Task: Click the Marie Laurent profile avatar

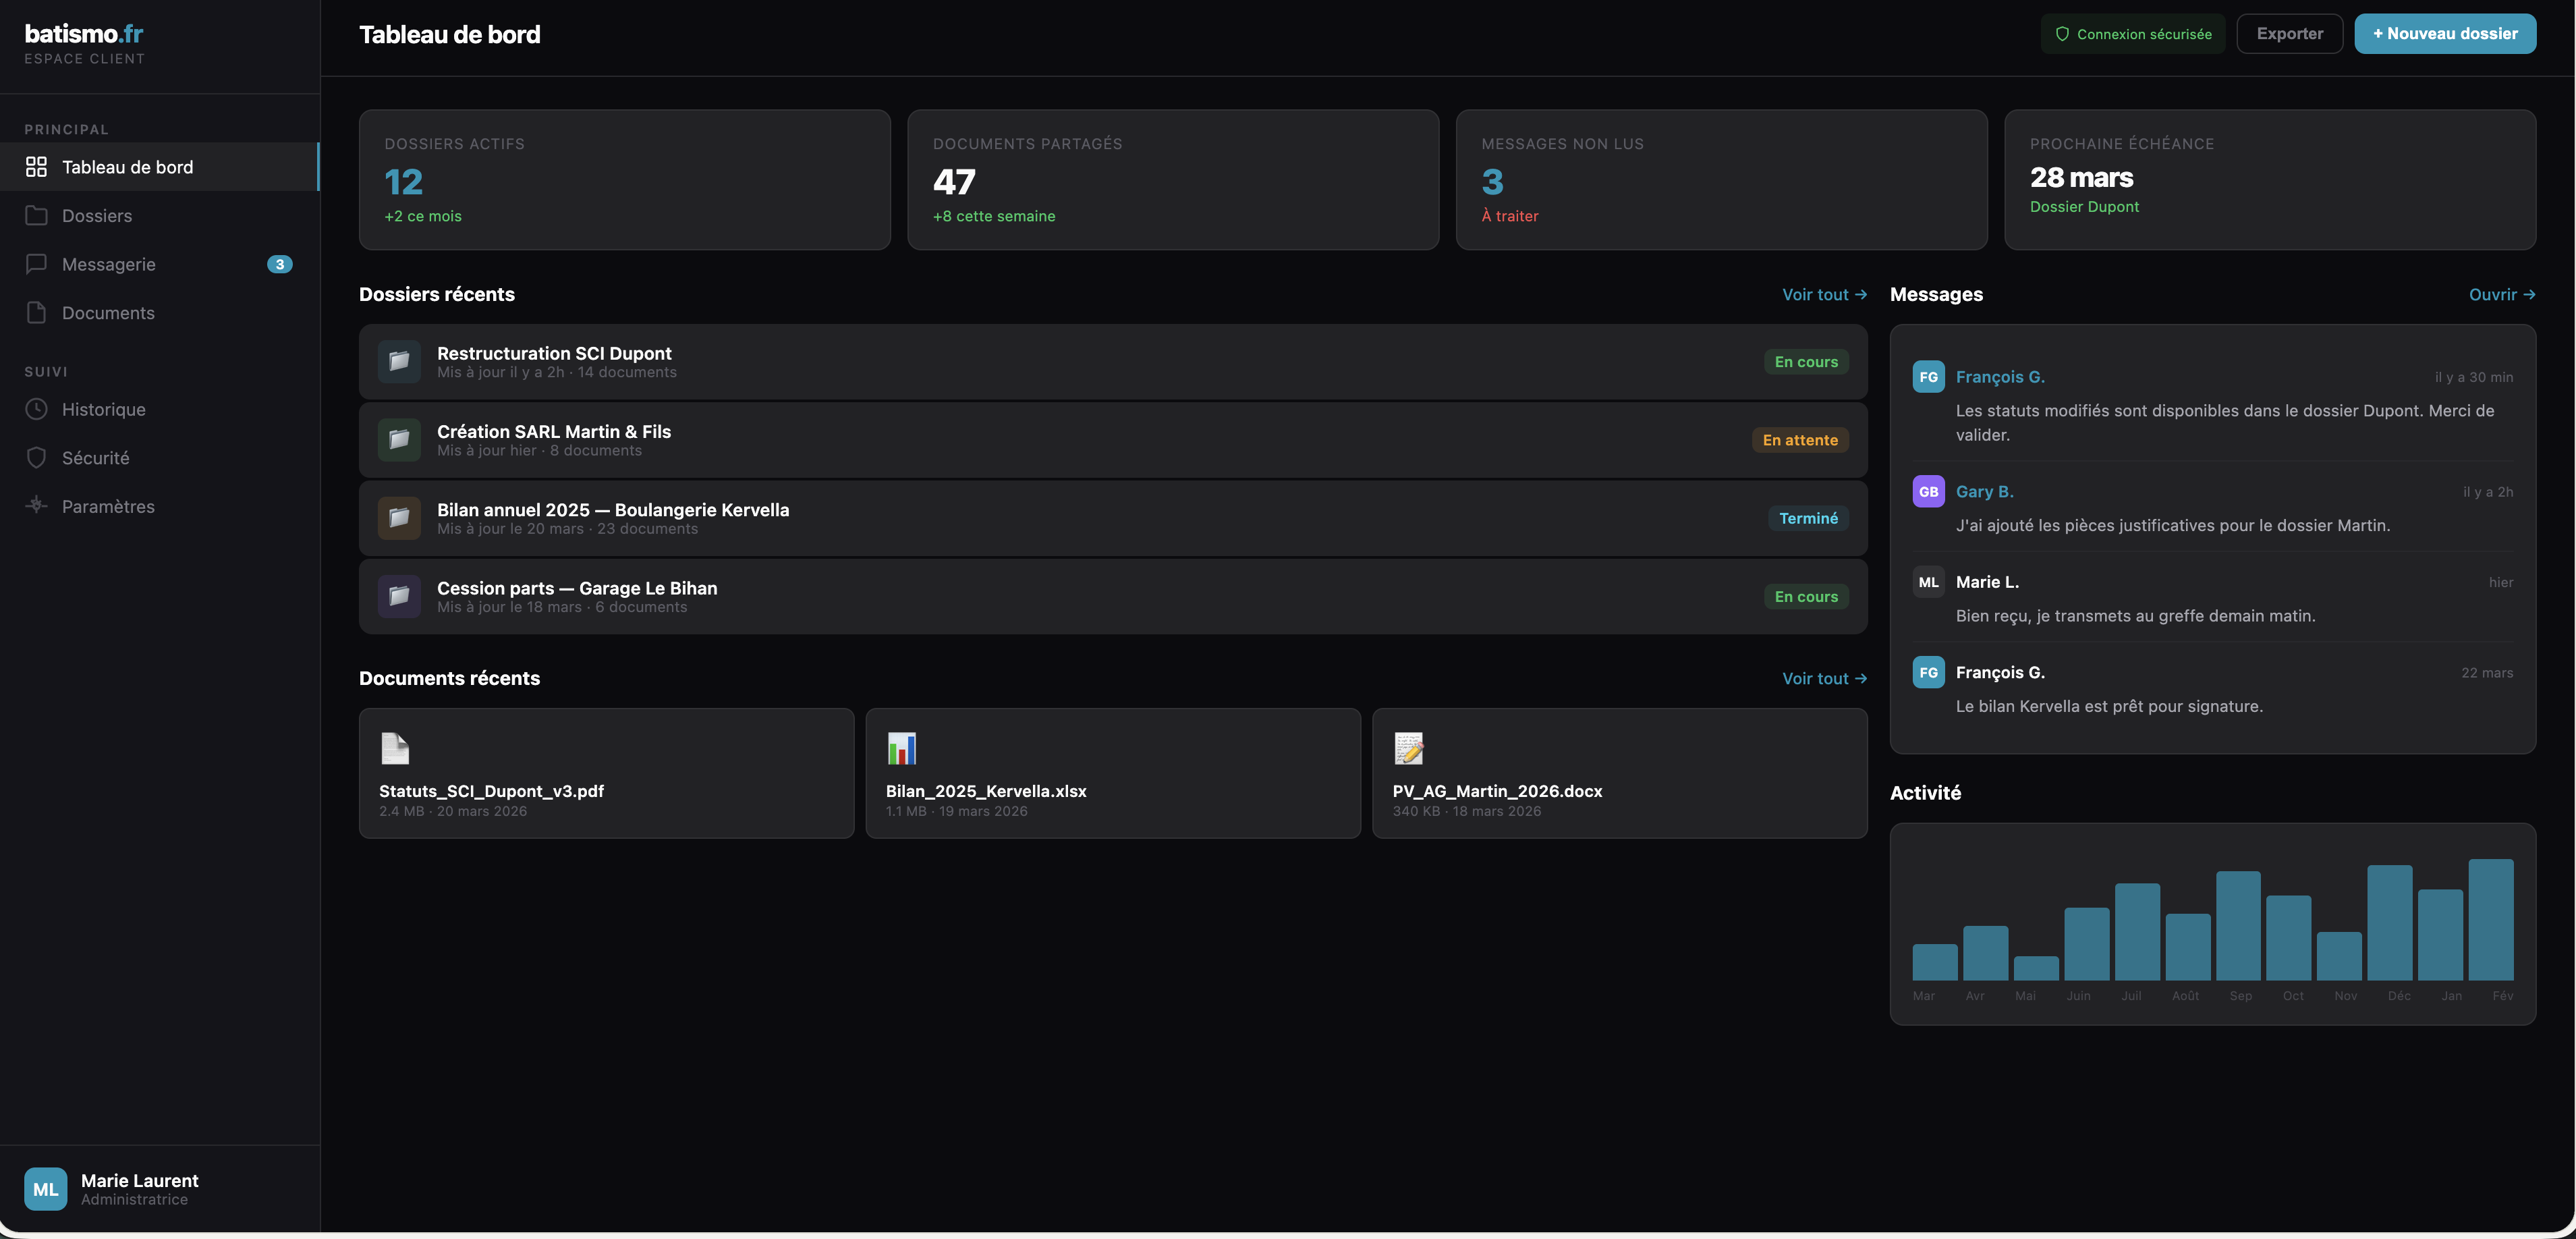Action: [x=45, y=1189]
